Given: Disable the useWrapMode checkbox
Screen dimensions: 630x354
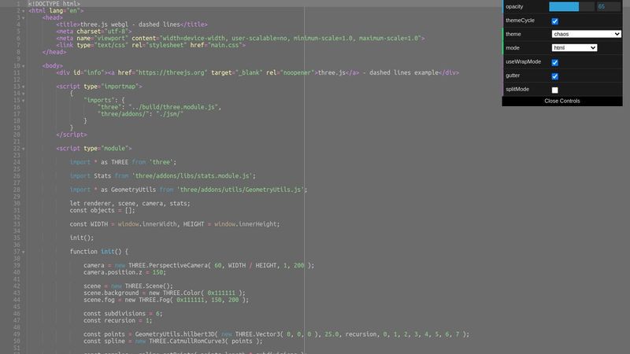Looking at the screenshot, I should 554,62.
